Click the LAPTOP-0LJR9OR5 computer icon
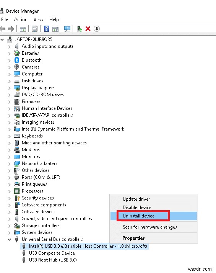The image size is (216, 273). (x=10, y=39)
